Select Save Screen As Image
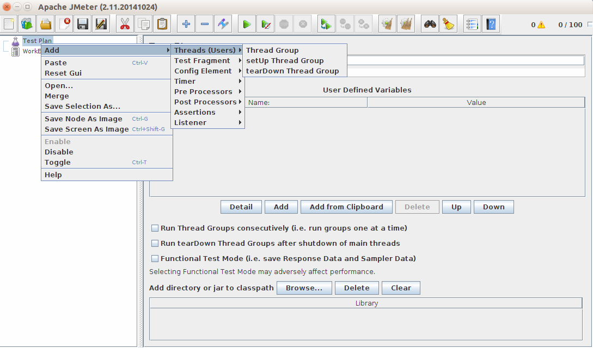The width and height of the screenshot is (593, 348). [x=107, y=129]
